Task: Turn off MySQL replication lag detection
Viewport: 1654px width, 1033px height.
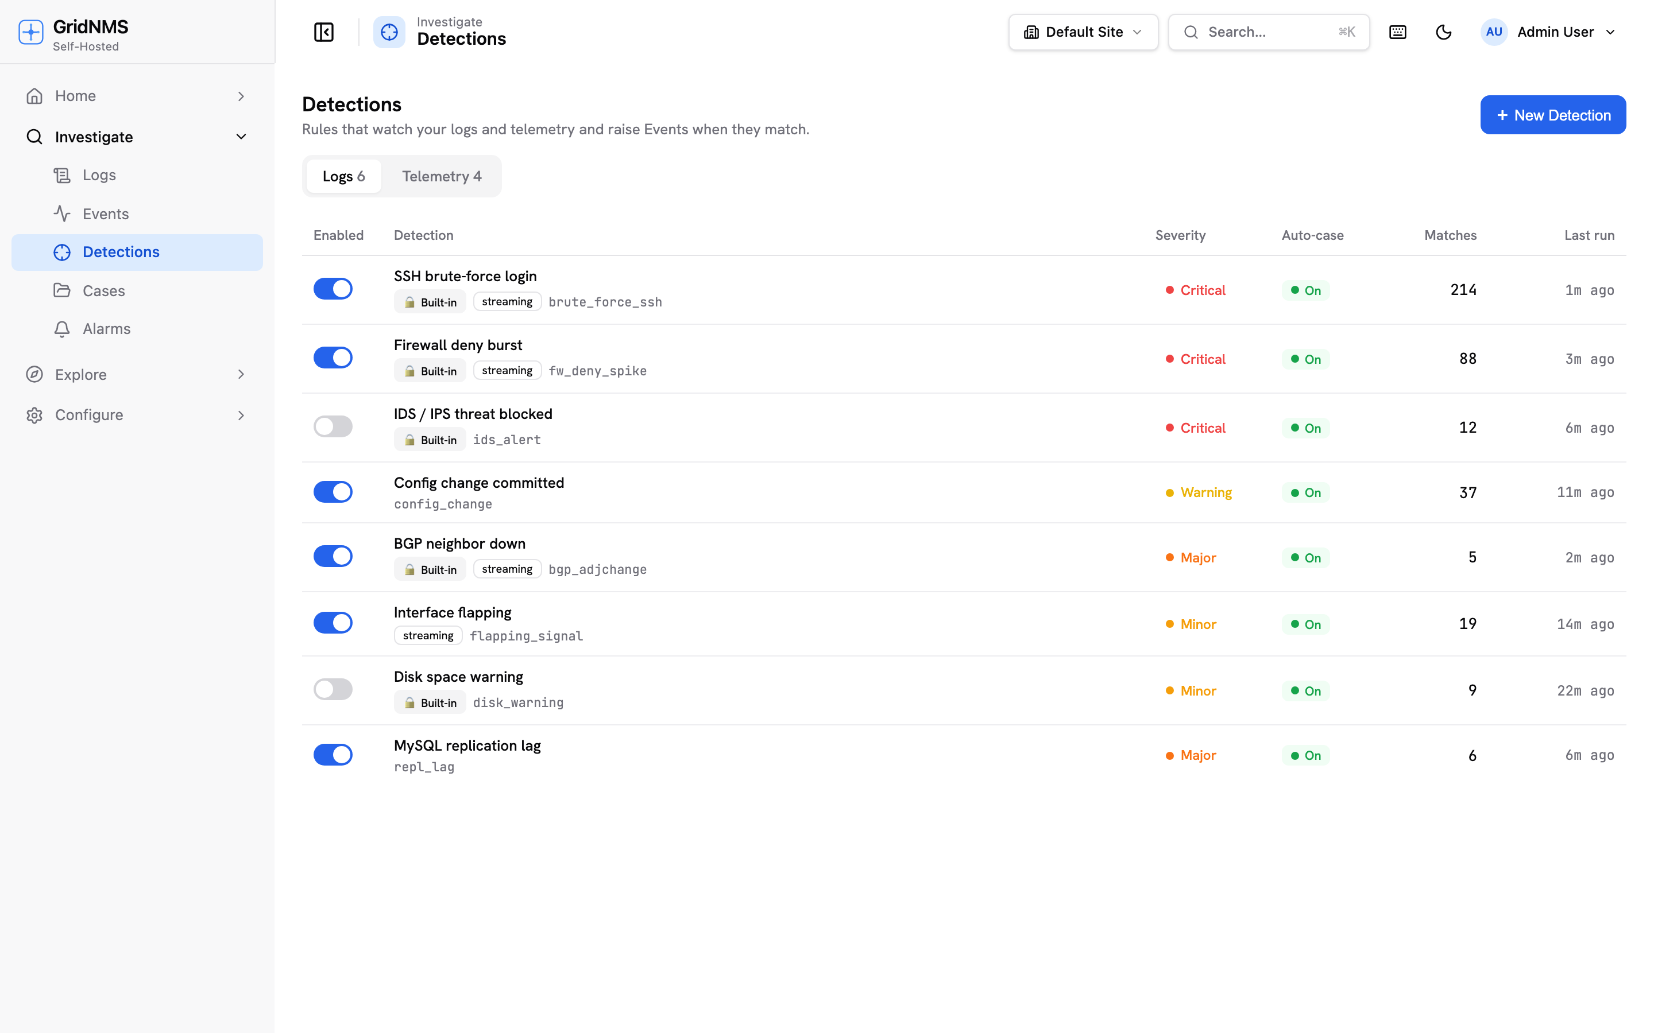Action: 333,755
